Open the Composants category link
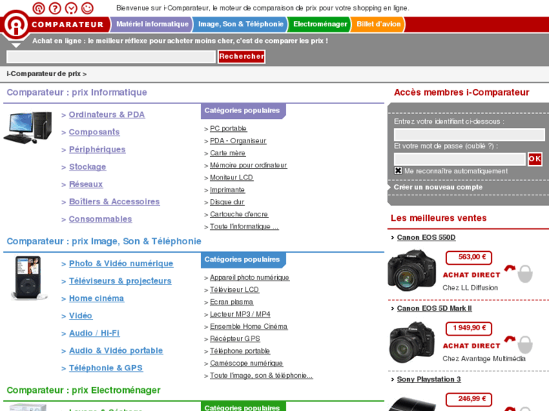Image resolution: width=549 pixels, height=411 pixels. pyautogui.click(x=94, y=132)
